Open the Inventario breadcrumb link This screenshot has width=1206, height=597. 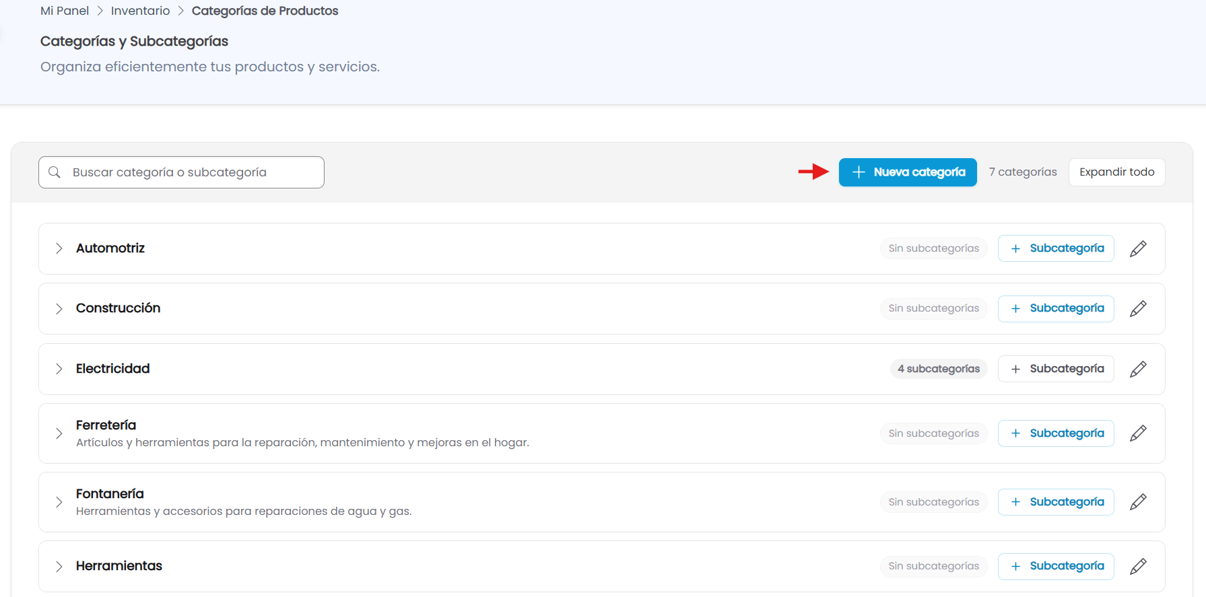pyautogui.click(x=140, y=11)
